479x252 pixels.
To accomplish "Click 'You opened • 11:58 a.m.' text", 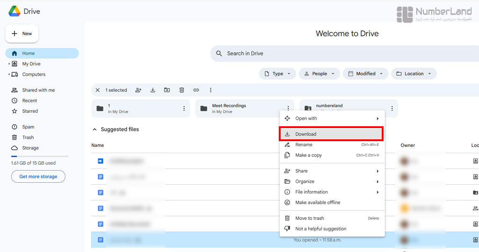I will tap(318, 240).
